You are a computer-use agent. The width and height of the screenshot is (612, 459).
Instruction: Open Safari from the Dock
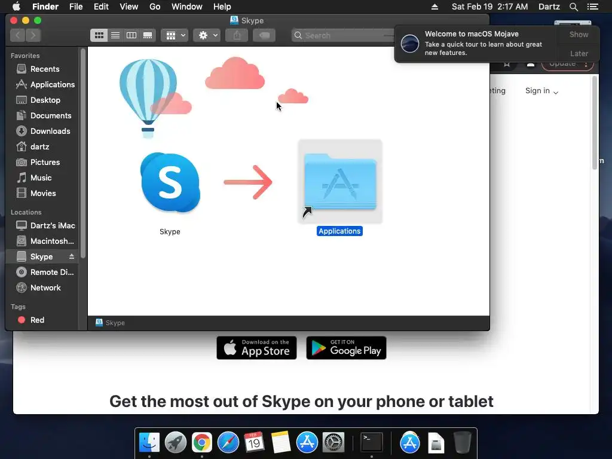click(x=228, y=443)
